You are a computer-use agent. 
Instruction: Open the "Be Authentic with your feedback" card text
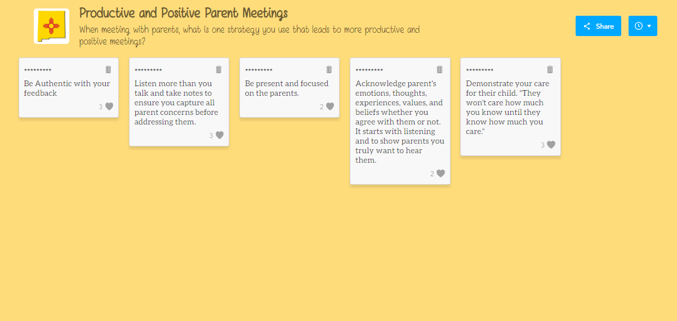67,88
